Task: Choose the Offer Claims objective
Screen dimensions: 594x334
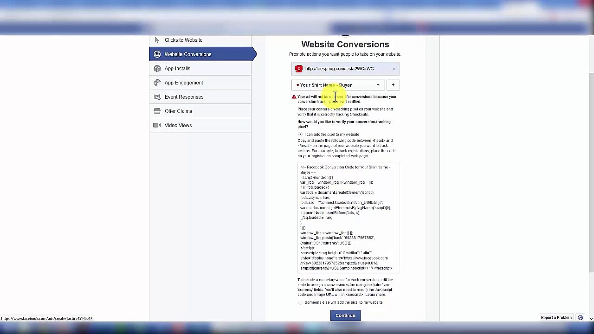Action: pyautogui.click(x=200, y=111)
